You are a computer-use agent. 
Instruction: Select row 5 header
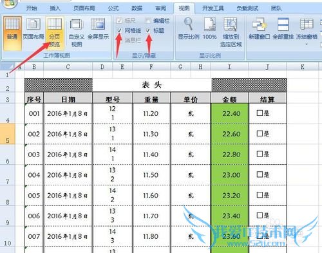pyautogui.click(x=8, y=134)
